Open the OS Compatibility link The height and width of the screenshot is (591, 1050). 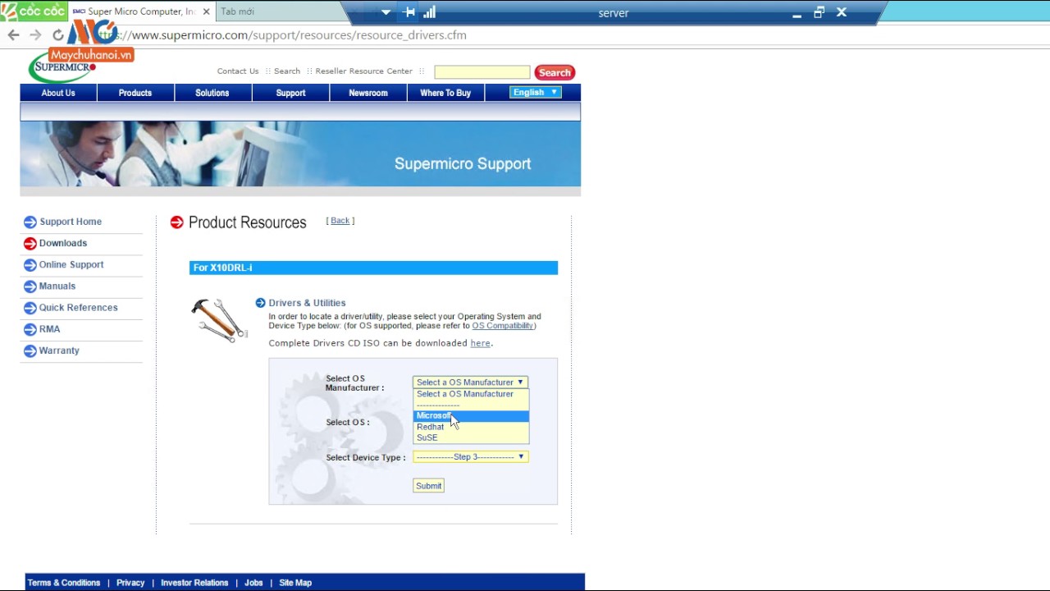[x=503, y=326]
